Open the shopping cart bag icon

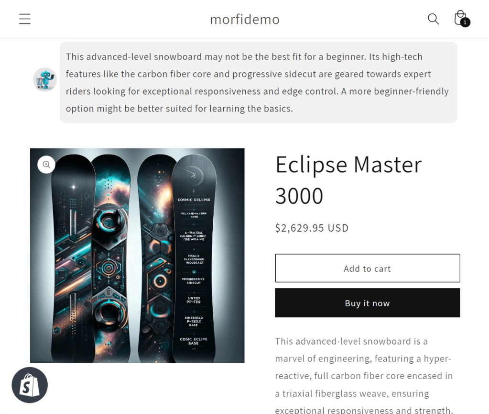click(x=459, y=18)
